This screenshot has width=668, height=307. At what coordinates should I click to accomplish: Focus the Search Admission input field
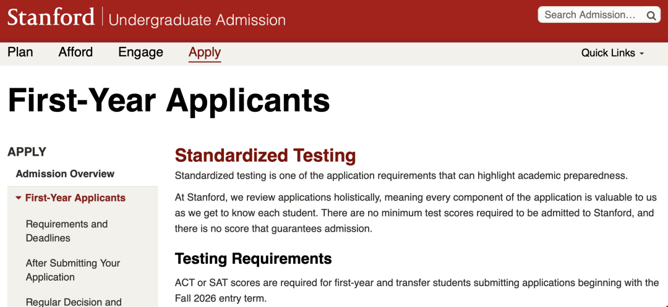589,15
